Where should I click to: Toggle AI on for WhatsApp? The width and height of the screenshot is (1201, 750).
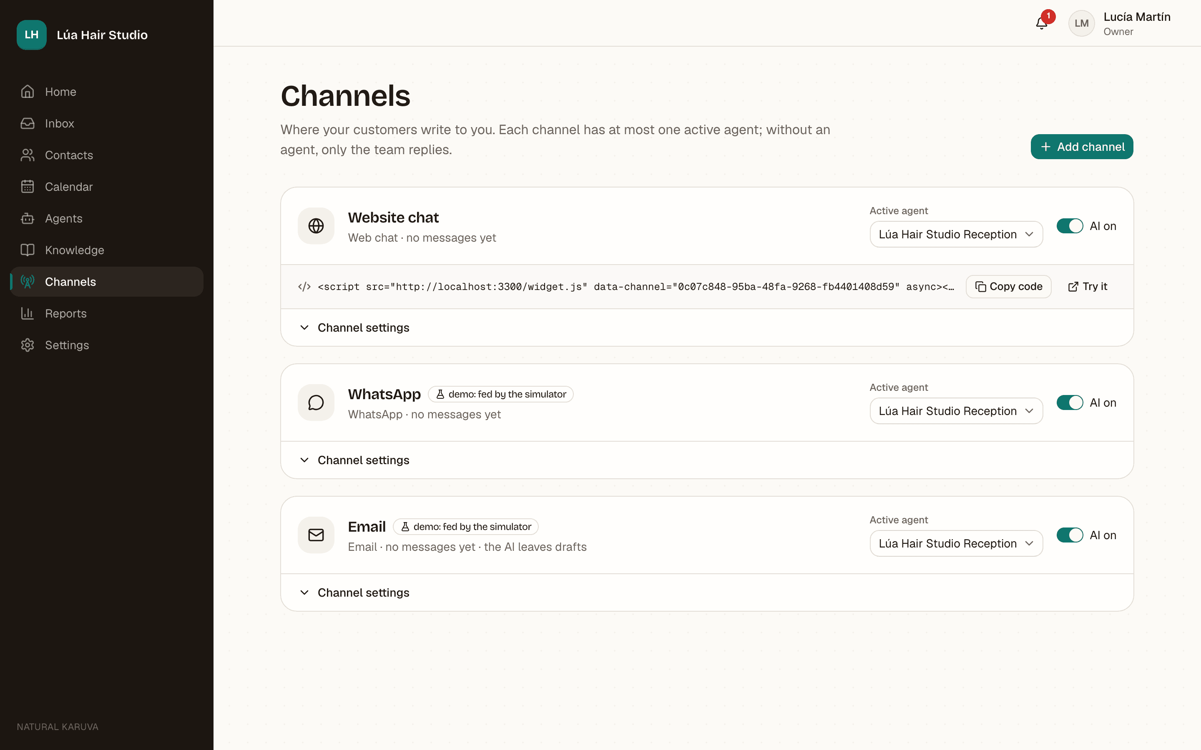click(1070, 403)
